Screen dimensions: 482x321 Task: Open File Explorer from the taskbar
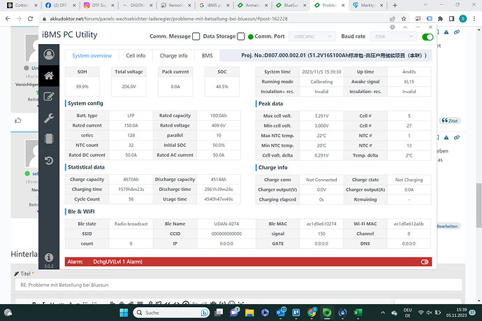click(249, 313)
